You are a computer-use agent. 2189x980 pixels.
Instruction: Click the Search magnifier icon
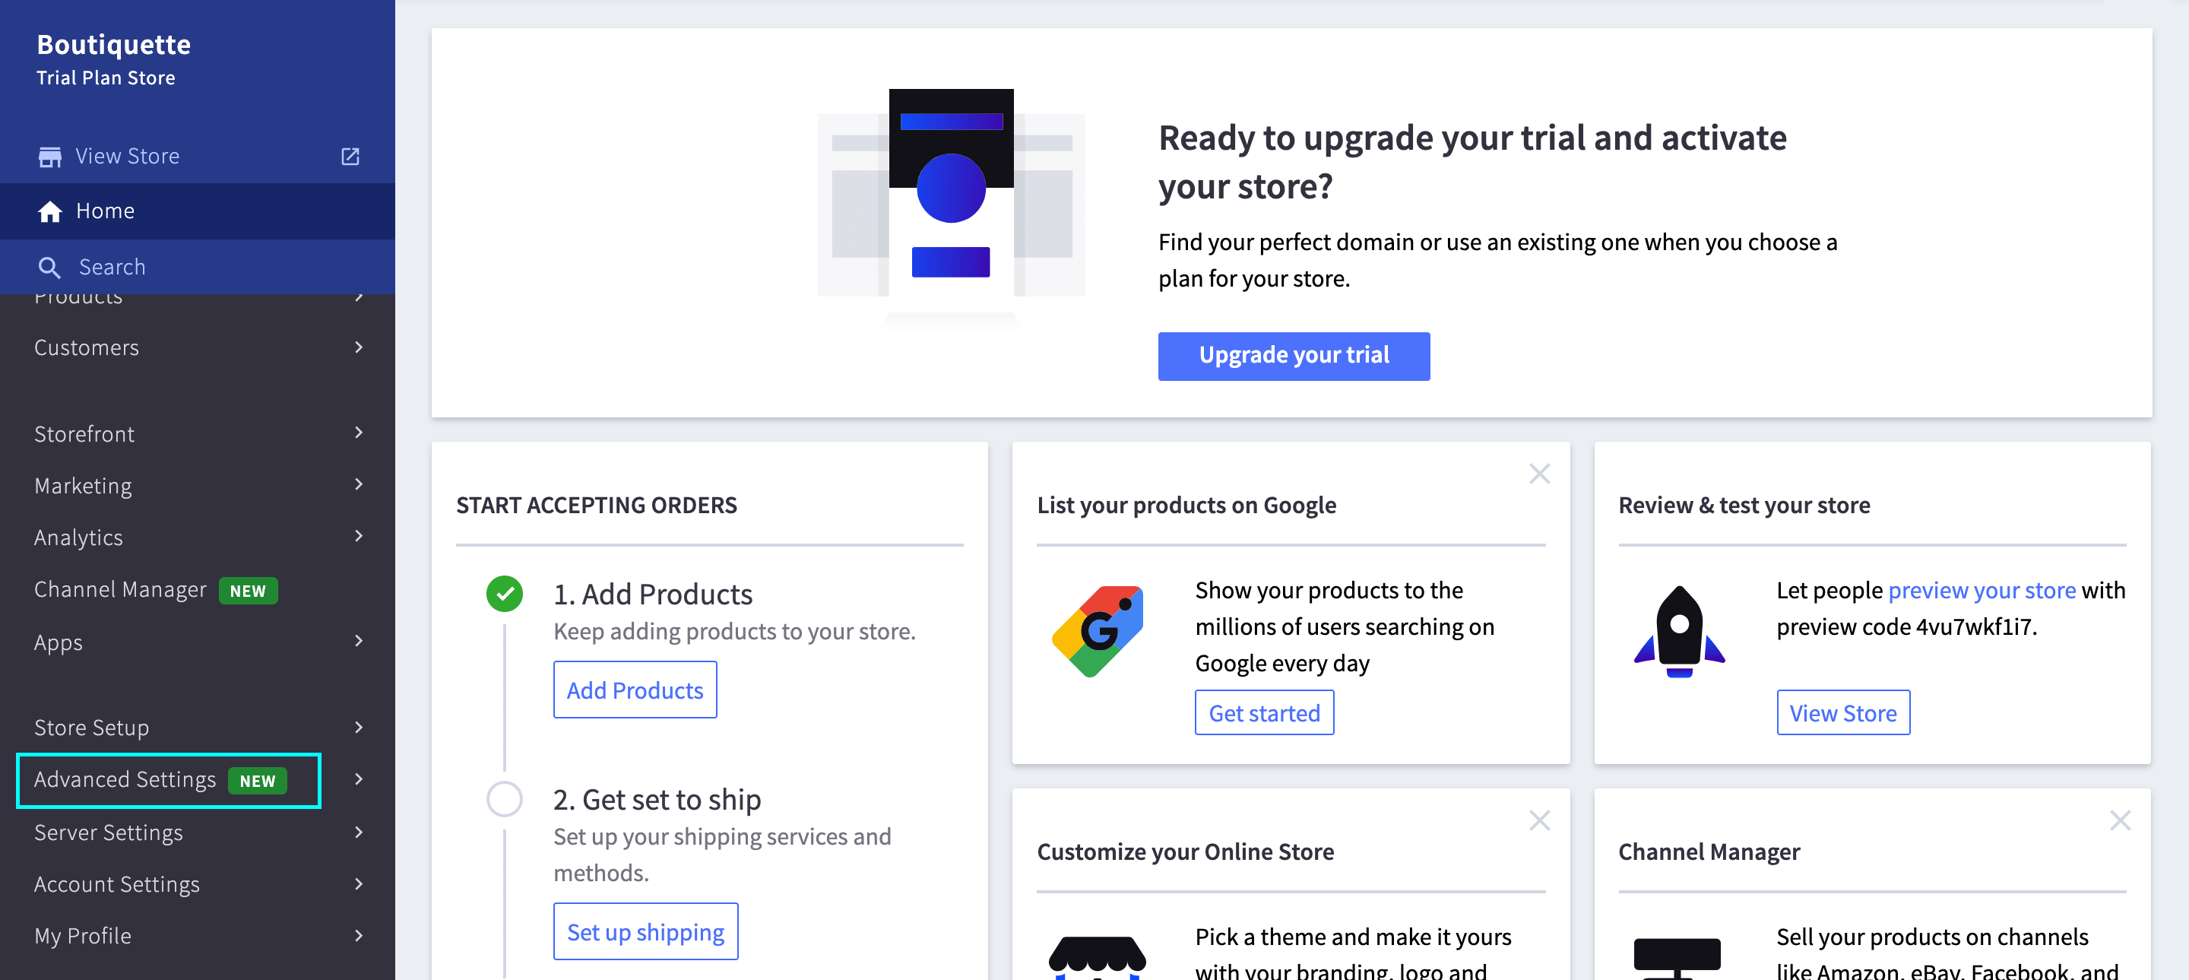pyautogui.click(x=49, y=268)
